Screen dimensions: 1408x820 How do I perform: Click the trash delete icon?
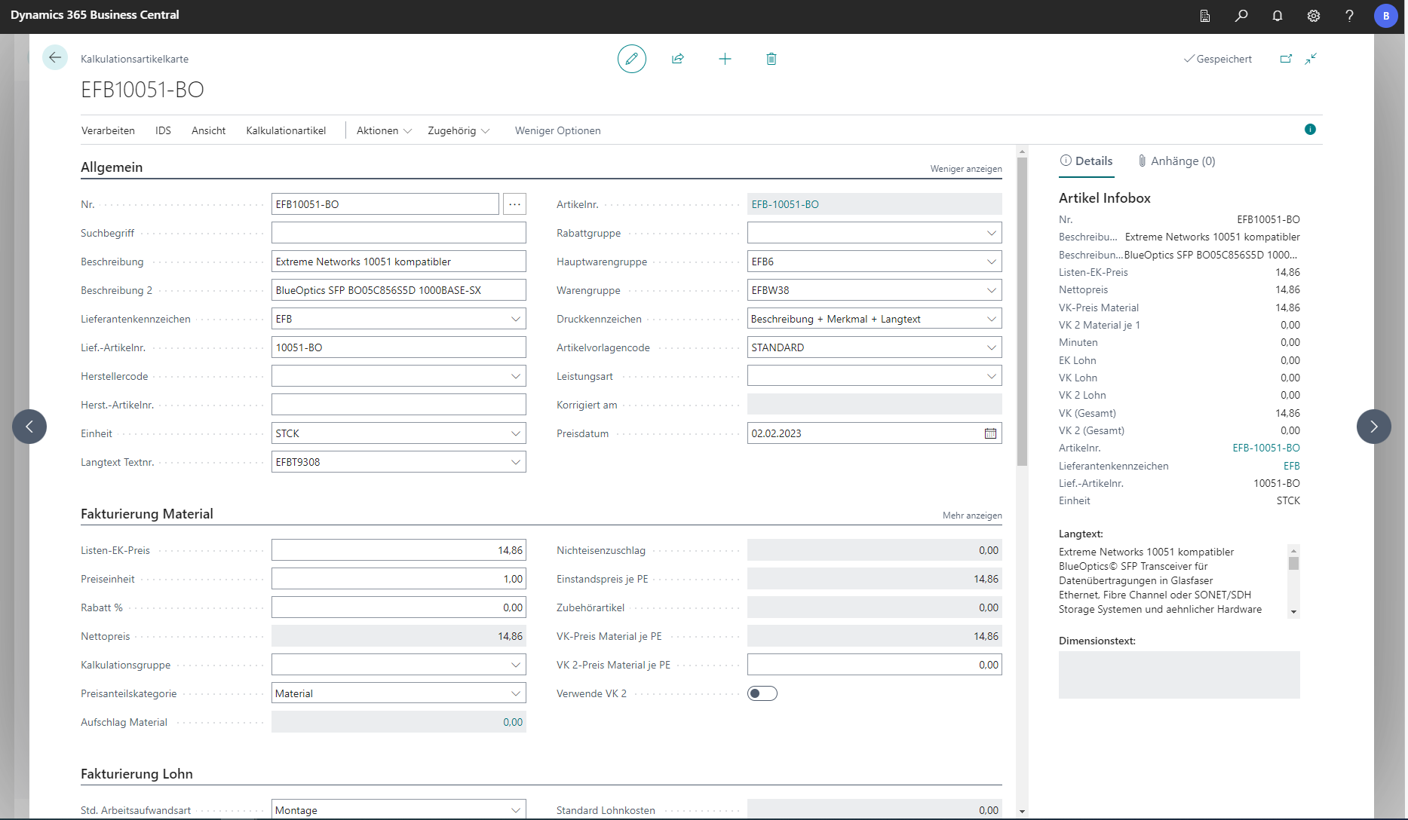(x=771, y=59)
